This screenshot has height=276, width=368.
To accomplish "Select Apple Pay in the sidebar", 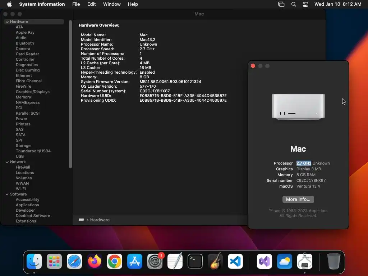I will click(x=25, y=32).
